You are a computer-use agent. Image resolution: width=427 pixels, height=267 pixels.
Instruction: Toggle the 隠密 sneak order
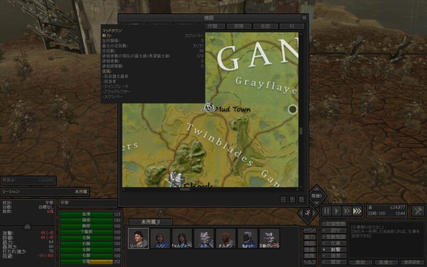[334, 262]
